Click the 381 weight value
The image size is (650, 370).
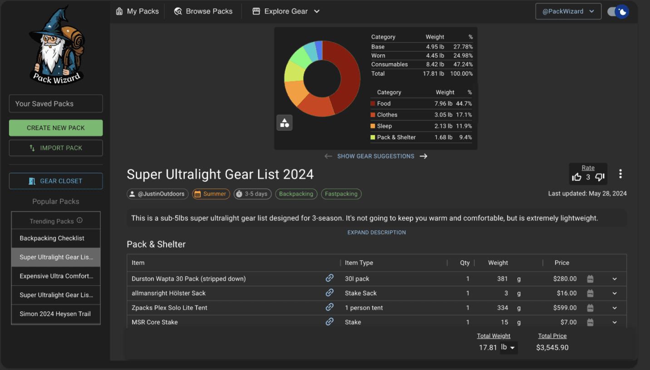(x=502, y=279)
